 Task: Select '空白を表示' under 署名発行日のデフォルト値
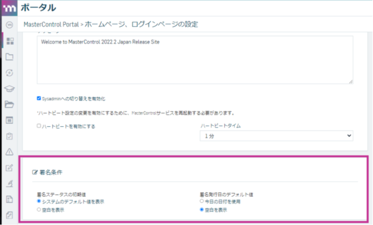click(202, 209)
